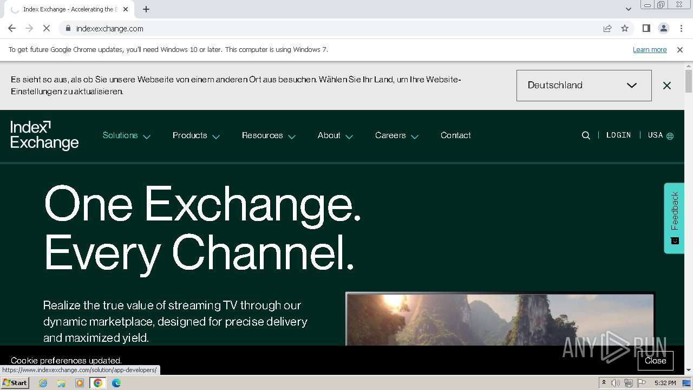Expand the Products menu

[196, 135]
